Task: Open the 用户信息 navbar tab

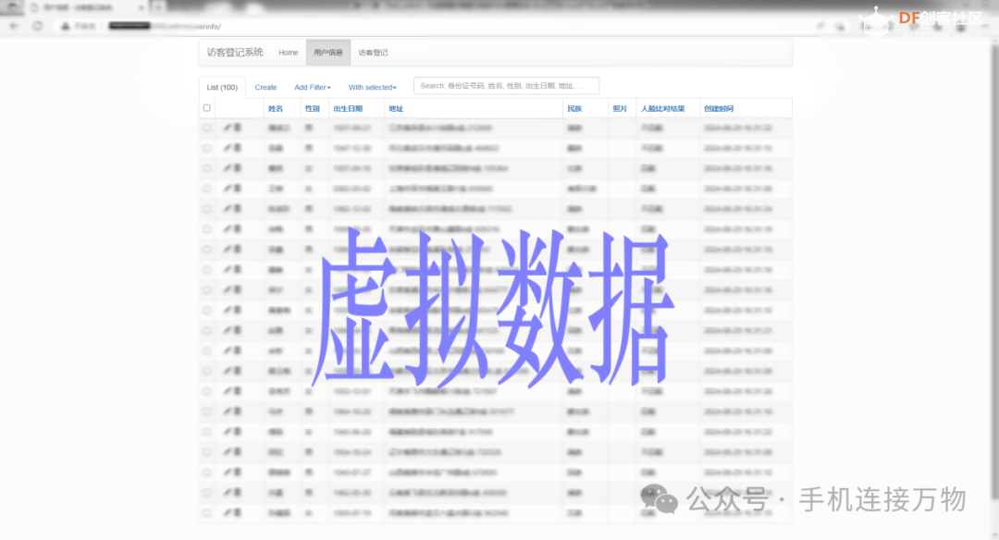Action: click(328, 52)
